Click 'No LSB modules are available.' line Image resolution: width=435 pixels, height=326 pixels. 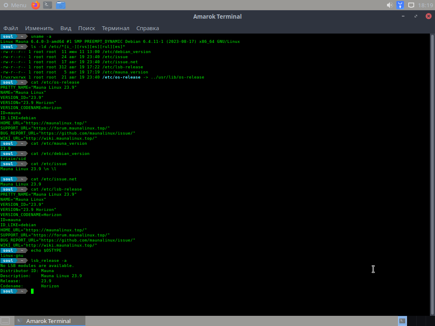37,266
